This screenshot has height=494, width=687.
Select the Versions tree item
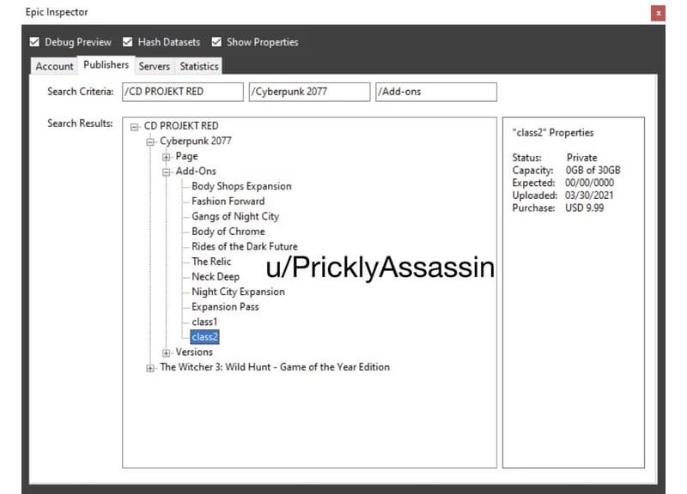(x=194, y=352)
